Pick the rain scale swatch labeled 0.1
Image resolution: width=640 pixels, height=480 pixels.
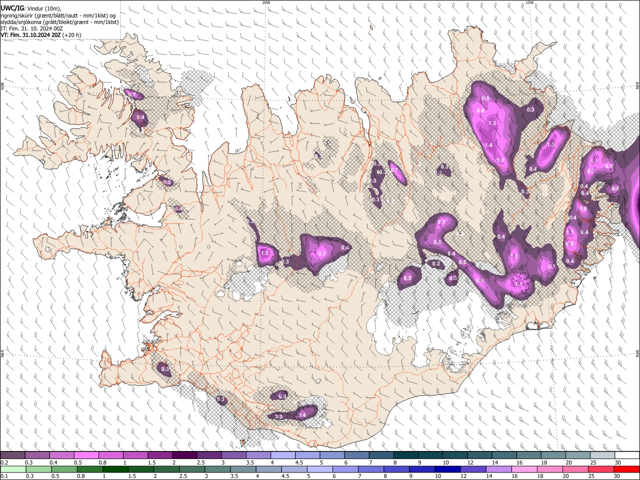[13, 469]
